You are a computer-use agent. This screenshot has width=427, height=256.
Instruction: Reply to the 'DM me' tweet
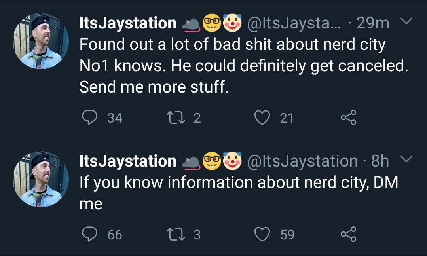coord(89,234)
